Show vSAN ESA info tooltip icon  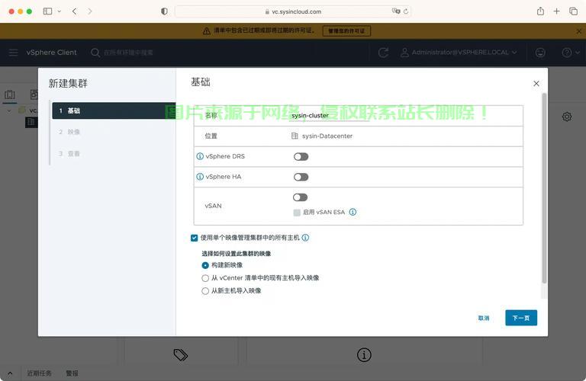353,212
